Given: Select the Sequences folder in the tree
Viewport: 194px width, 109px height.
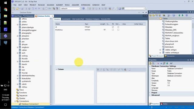Looking at the screenshot, I should [23, 96].
